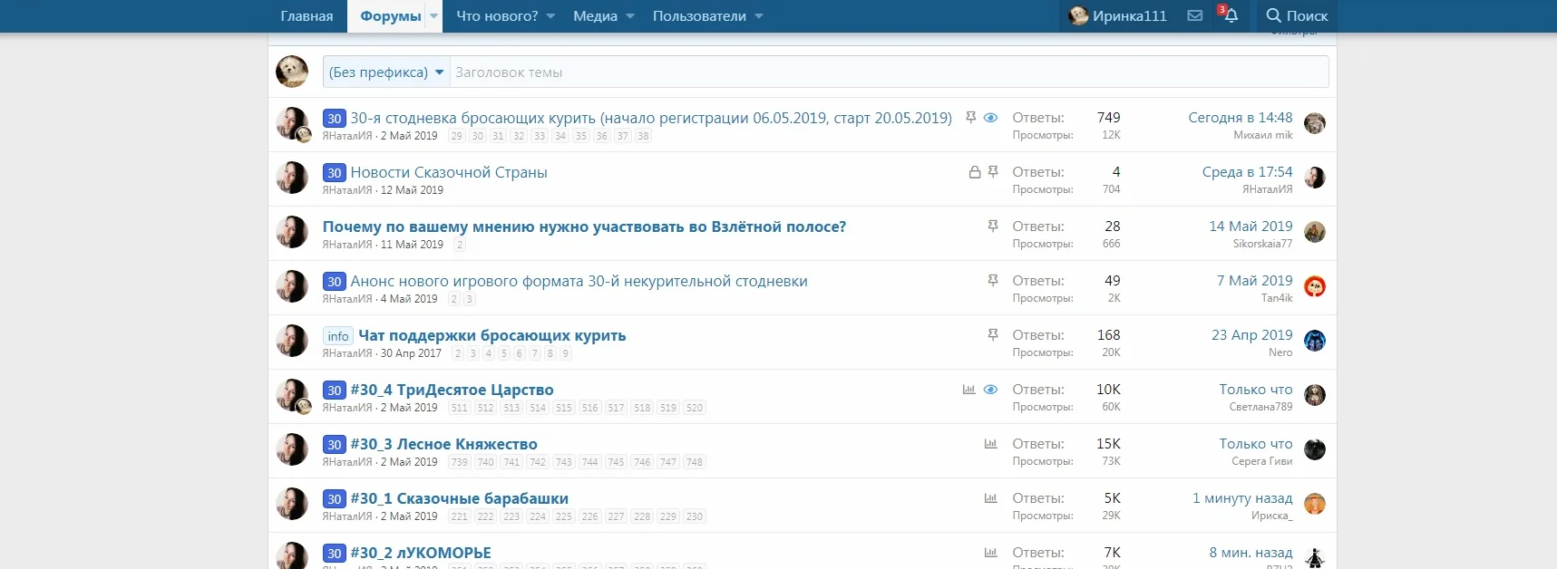Click poll chart icon for ТриДесятое Царство thread
This screenshot has width=1557, height=569.
point(968,390)
